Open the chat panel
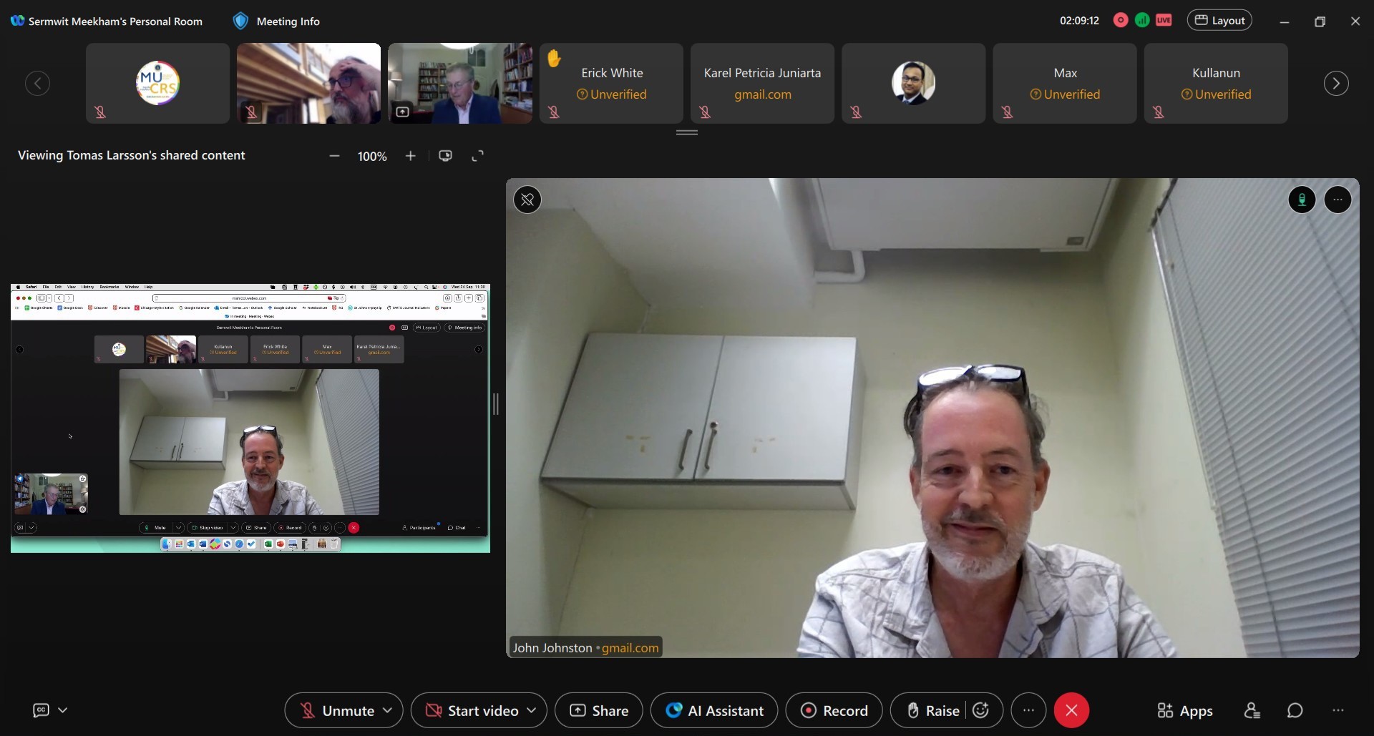Image resolution: width=1374 pixels, height=736 pixels. click(1295, 710)
